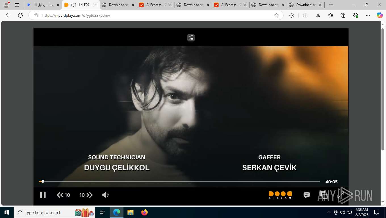Close the Lel E07 tab

coord(95,5)
